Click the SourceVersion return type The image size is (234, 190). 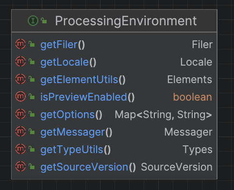177,167
